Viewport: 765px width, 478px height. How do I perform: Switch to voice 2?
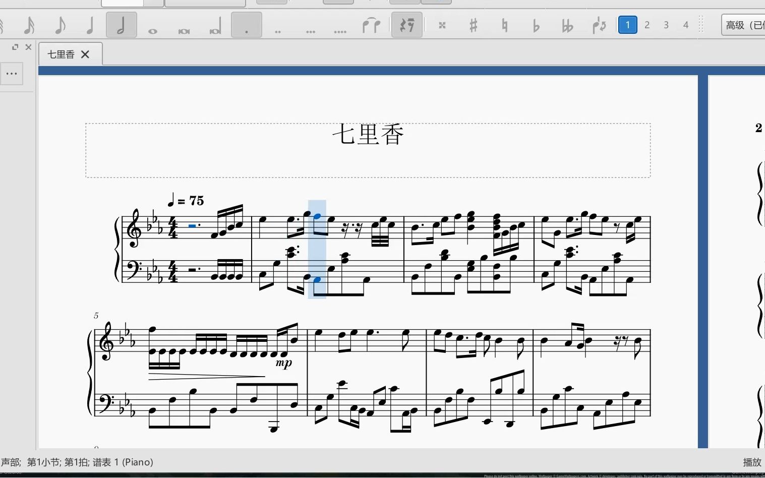(x=647, y=25)
